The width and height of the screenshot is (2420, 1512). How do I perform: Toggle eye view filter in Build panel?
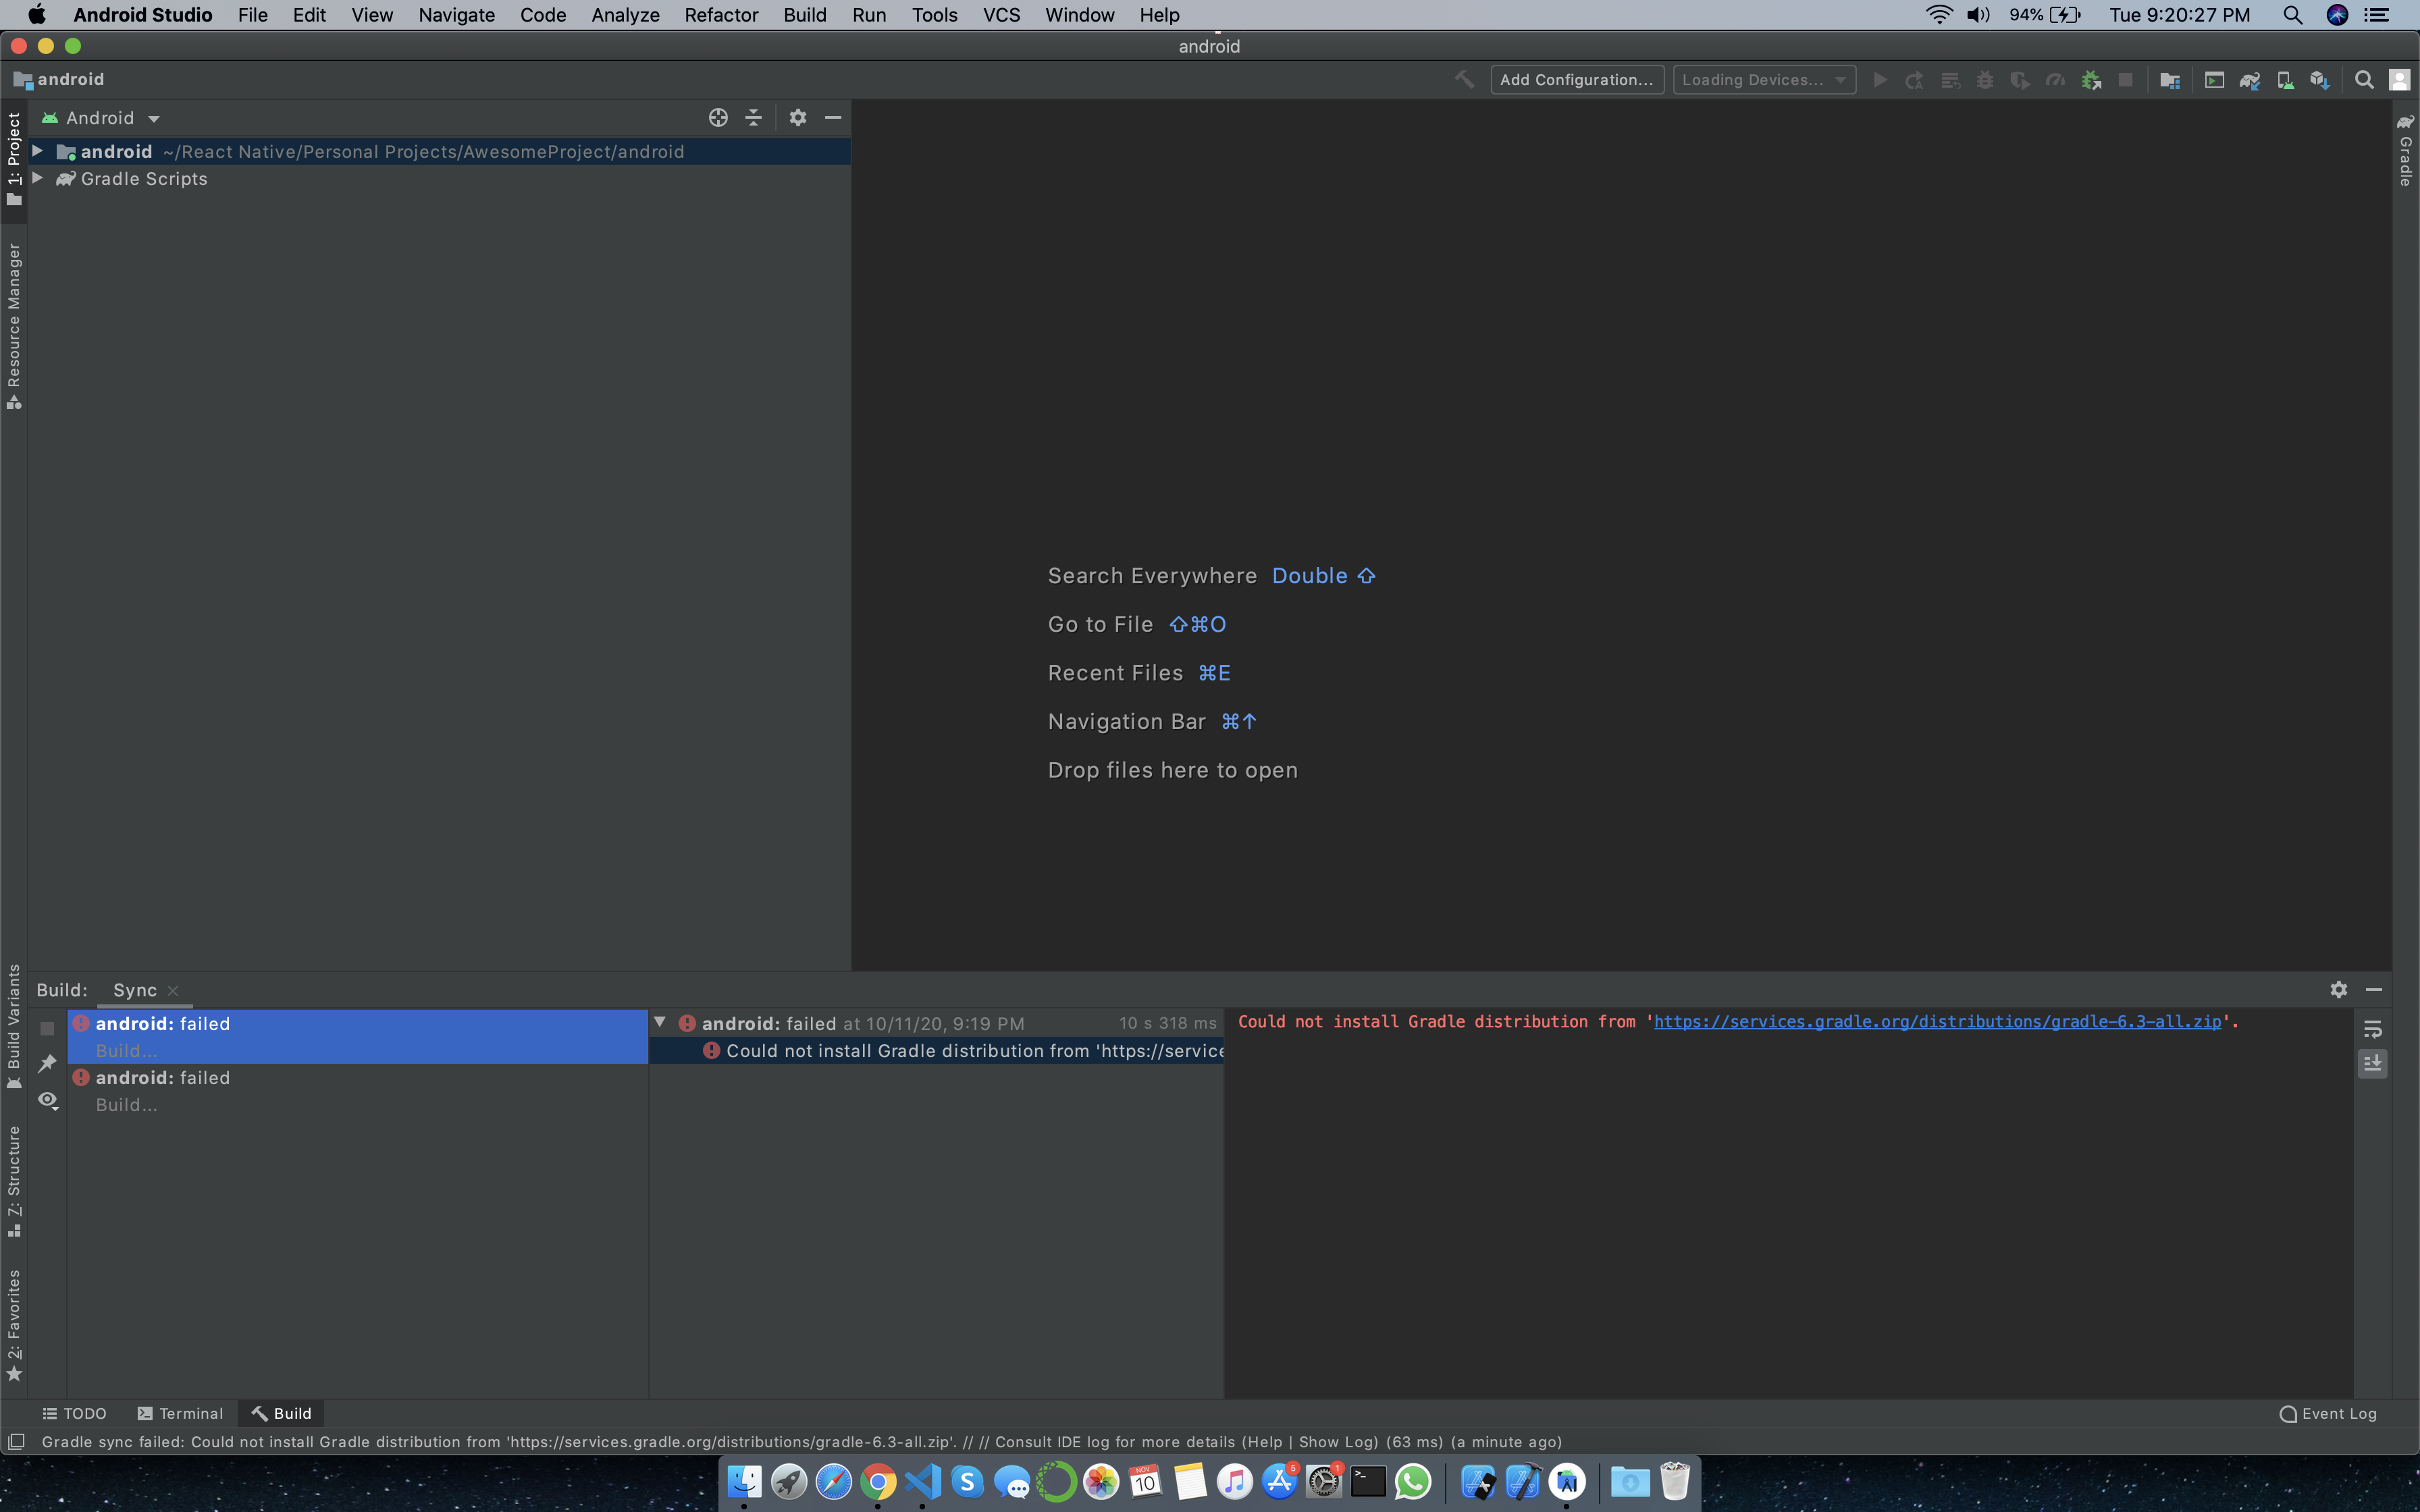(x=47, y=1100)
